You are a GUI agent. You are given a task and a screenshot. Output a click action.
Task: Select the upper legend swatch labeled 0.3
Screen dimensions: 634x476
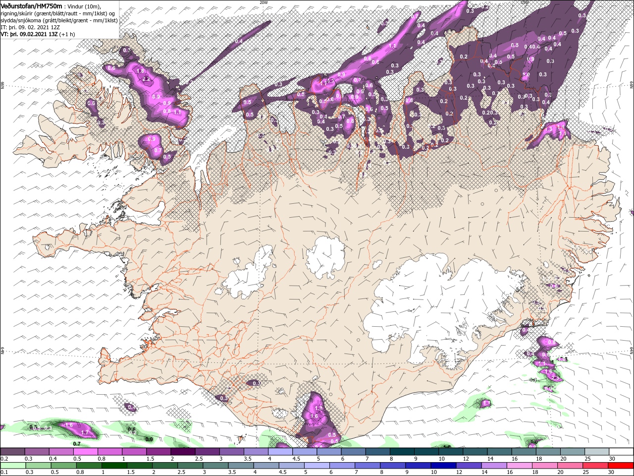(37, 452)
